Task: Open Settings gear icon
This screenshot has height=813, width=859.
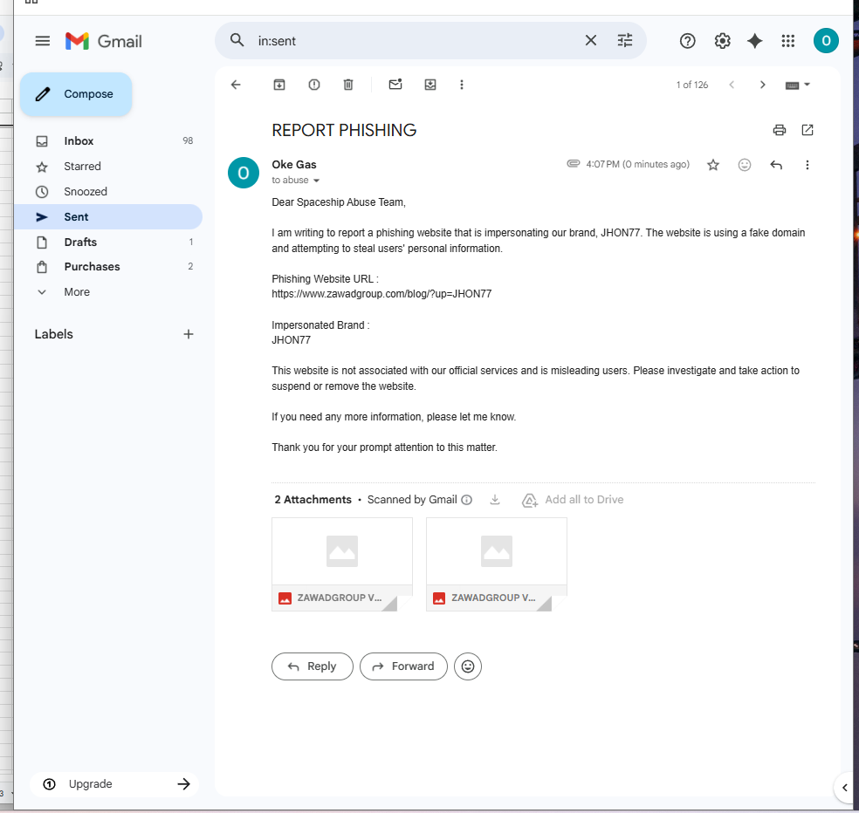Action: (x=722, y=41)
